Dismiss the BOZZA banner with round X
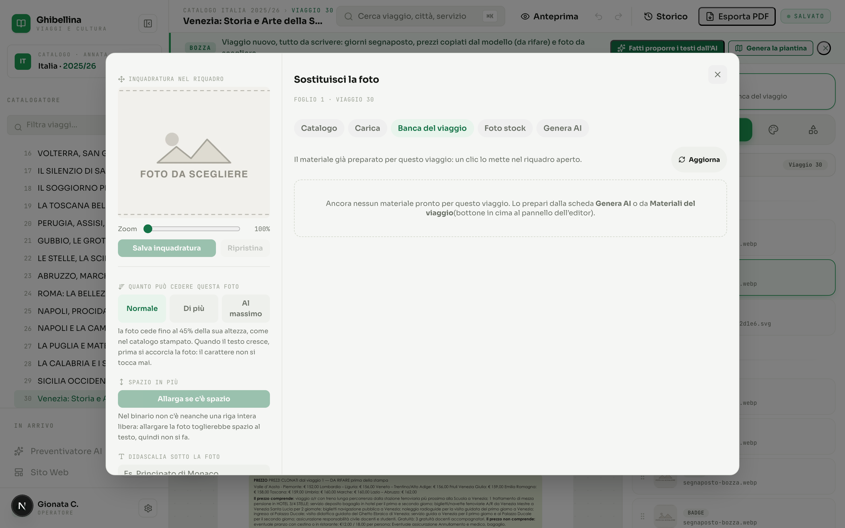This screenshot has width=845, height=528. (824, 48)
